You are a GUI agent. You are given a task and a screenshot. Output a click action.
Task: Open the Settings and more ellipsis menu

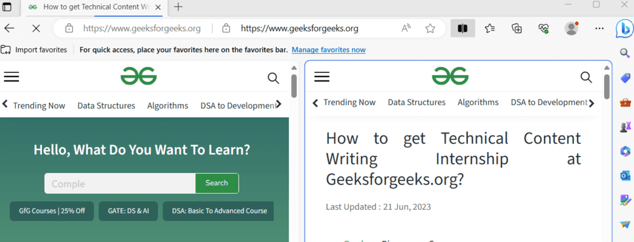(x=600, y=29)
